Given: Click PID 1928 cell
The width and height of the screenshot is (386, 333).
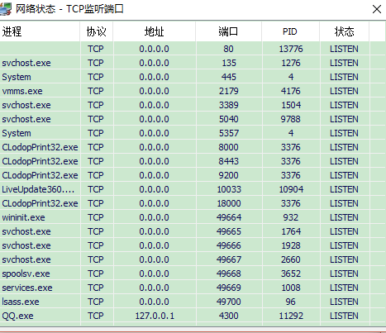Looking at the screenshot, I should (x=291, y=245).
